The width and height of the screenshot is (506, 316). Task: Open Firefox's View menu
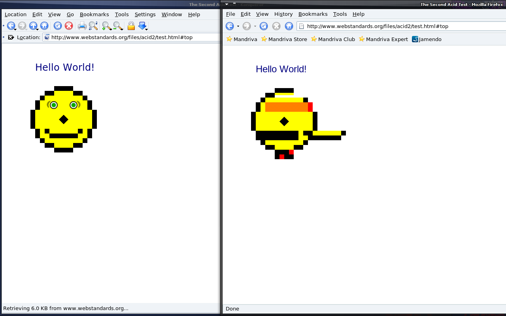point(262,14)
